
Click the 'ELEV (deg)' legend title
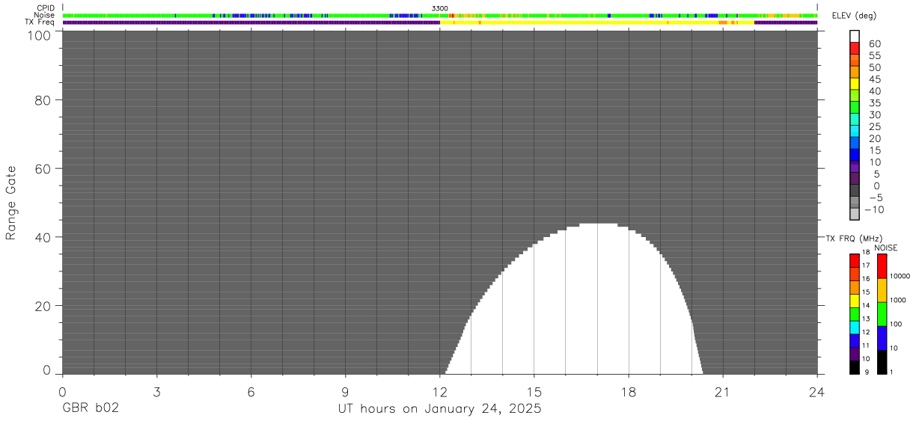[x=854, y=16]
